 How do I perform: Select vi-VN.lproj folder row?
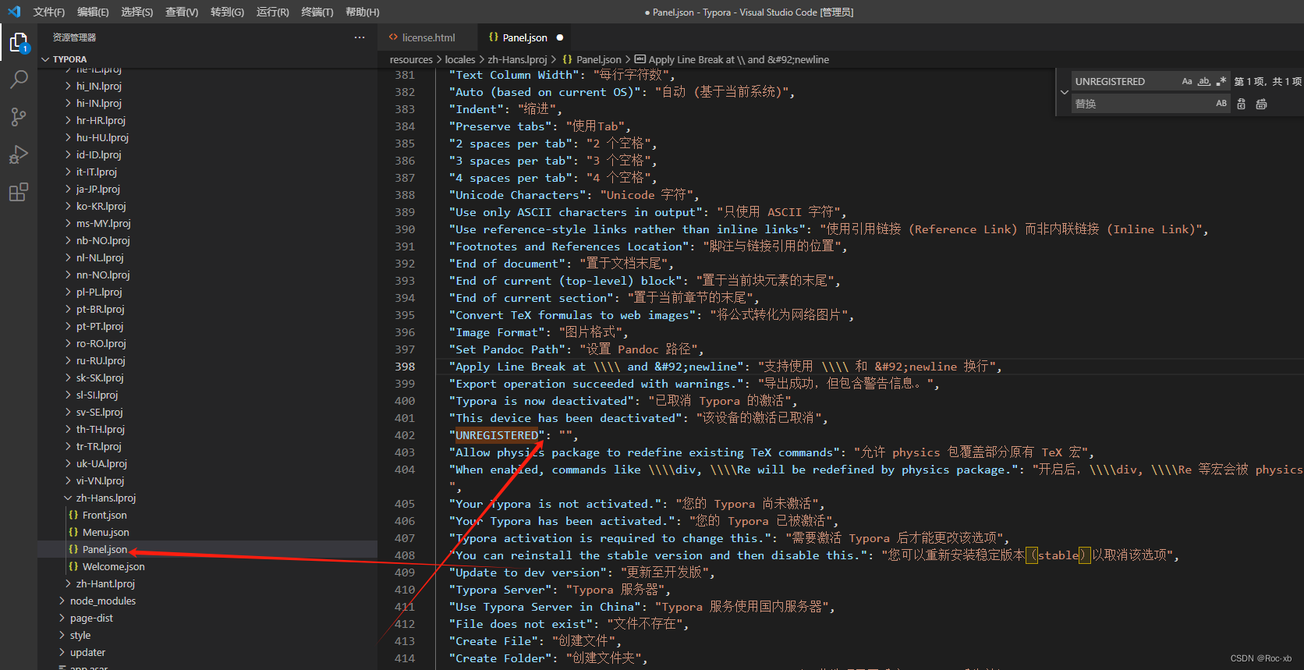coord(207,480)
